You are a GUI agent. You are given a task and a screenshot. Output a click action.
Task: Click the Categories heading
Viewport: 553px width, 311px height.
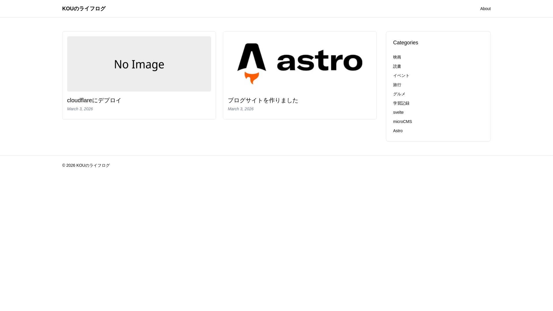[406, 43]
